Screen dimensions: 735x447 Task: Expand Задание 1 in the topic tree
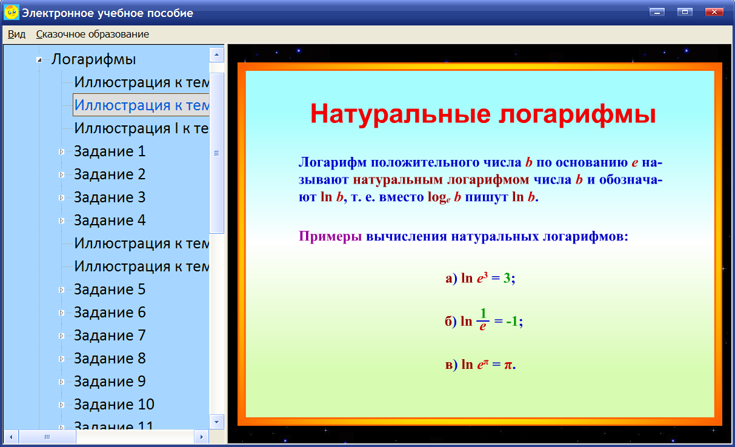(x=61, y=151)
